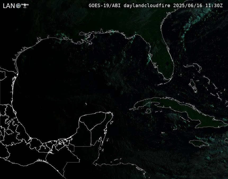Image resolution: width=228 pixels, height=179 pixels.
Task: Click the globe icon in the LANOT logo
Action: (18, 6)
